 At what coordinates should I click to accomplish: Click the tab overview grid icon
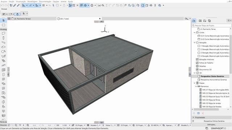(9, 19)
